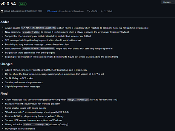The image size is (175, 131).
Task: Click the Fixed section heading
Action: click(4, 94)
